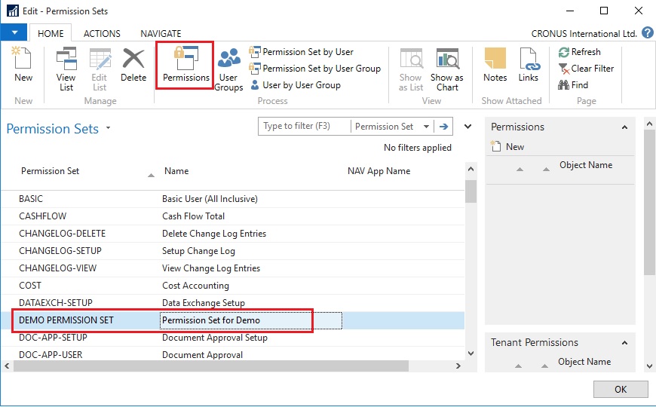Open the Permission Sets title dropdown

(x=108, y=128)
